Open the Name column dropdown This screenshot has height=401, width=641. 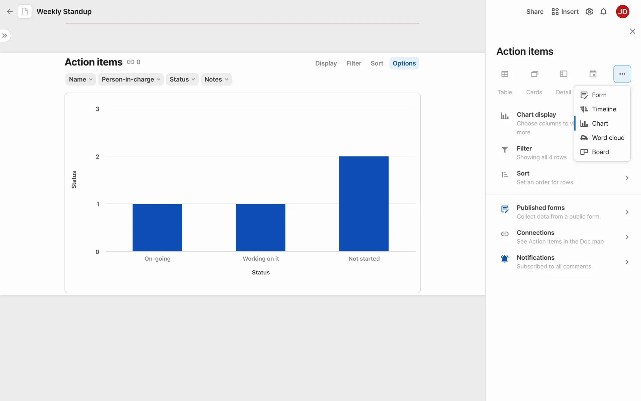pos(80,80)
